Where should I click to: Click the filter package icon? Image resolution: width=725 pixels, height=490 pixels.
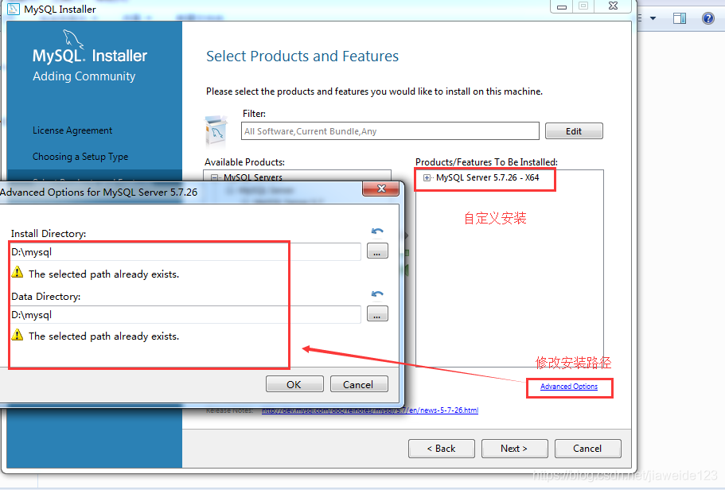(x=216, y=131)
